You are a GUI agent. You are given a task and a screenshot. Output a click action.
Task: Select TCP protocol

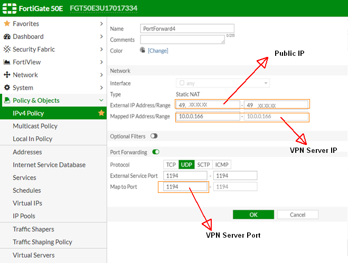click(171, 164)
